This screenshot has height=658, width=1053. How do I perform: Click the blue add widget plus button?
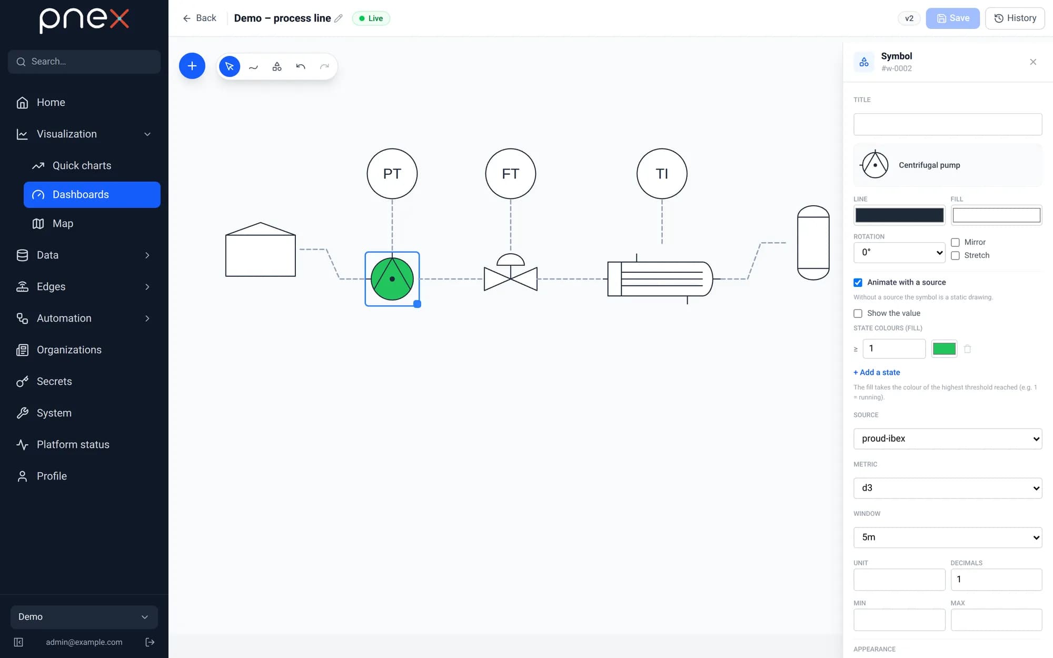pos(192,66)
